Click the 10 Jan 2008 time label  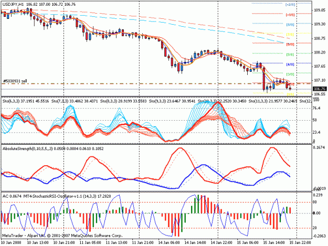[x=12, y=242]
